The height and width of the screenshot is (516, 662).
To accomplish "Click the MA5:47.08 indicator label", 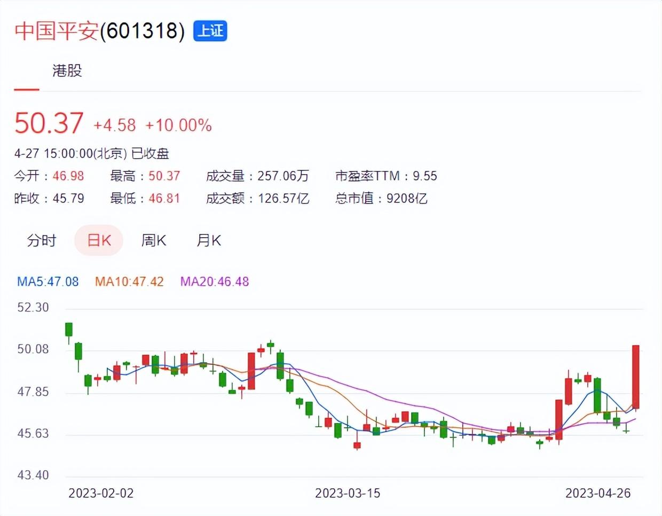I will tap(48, 282).
